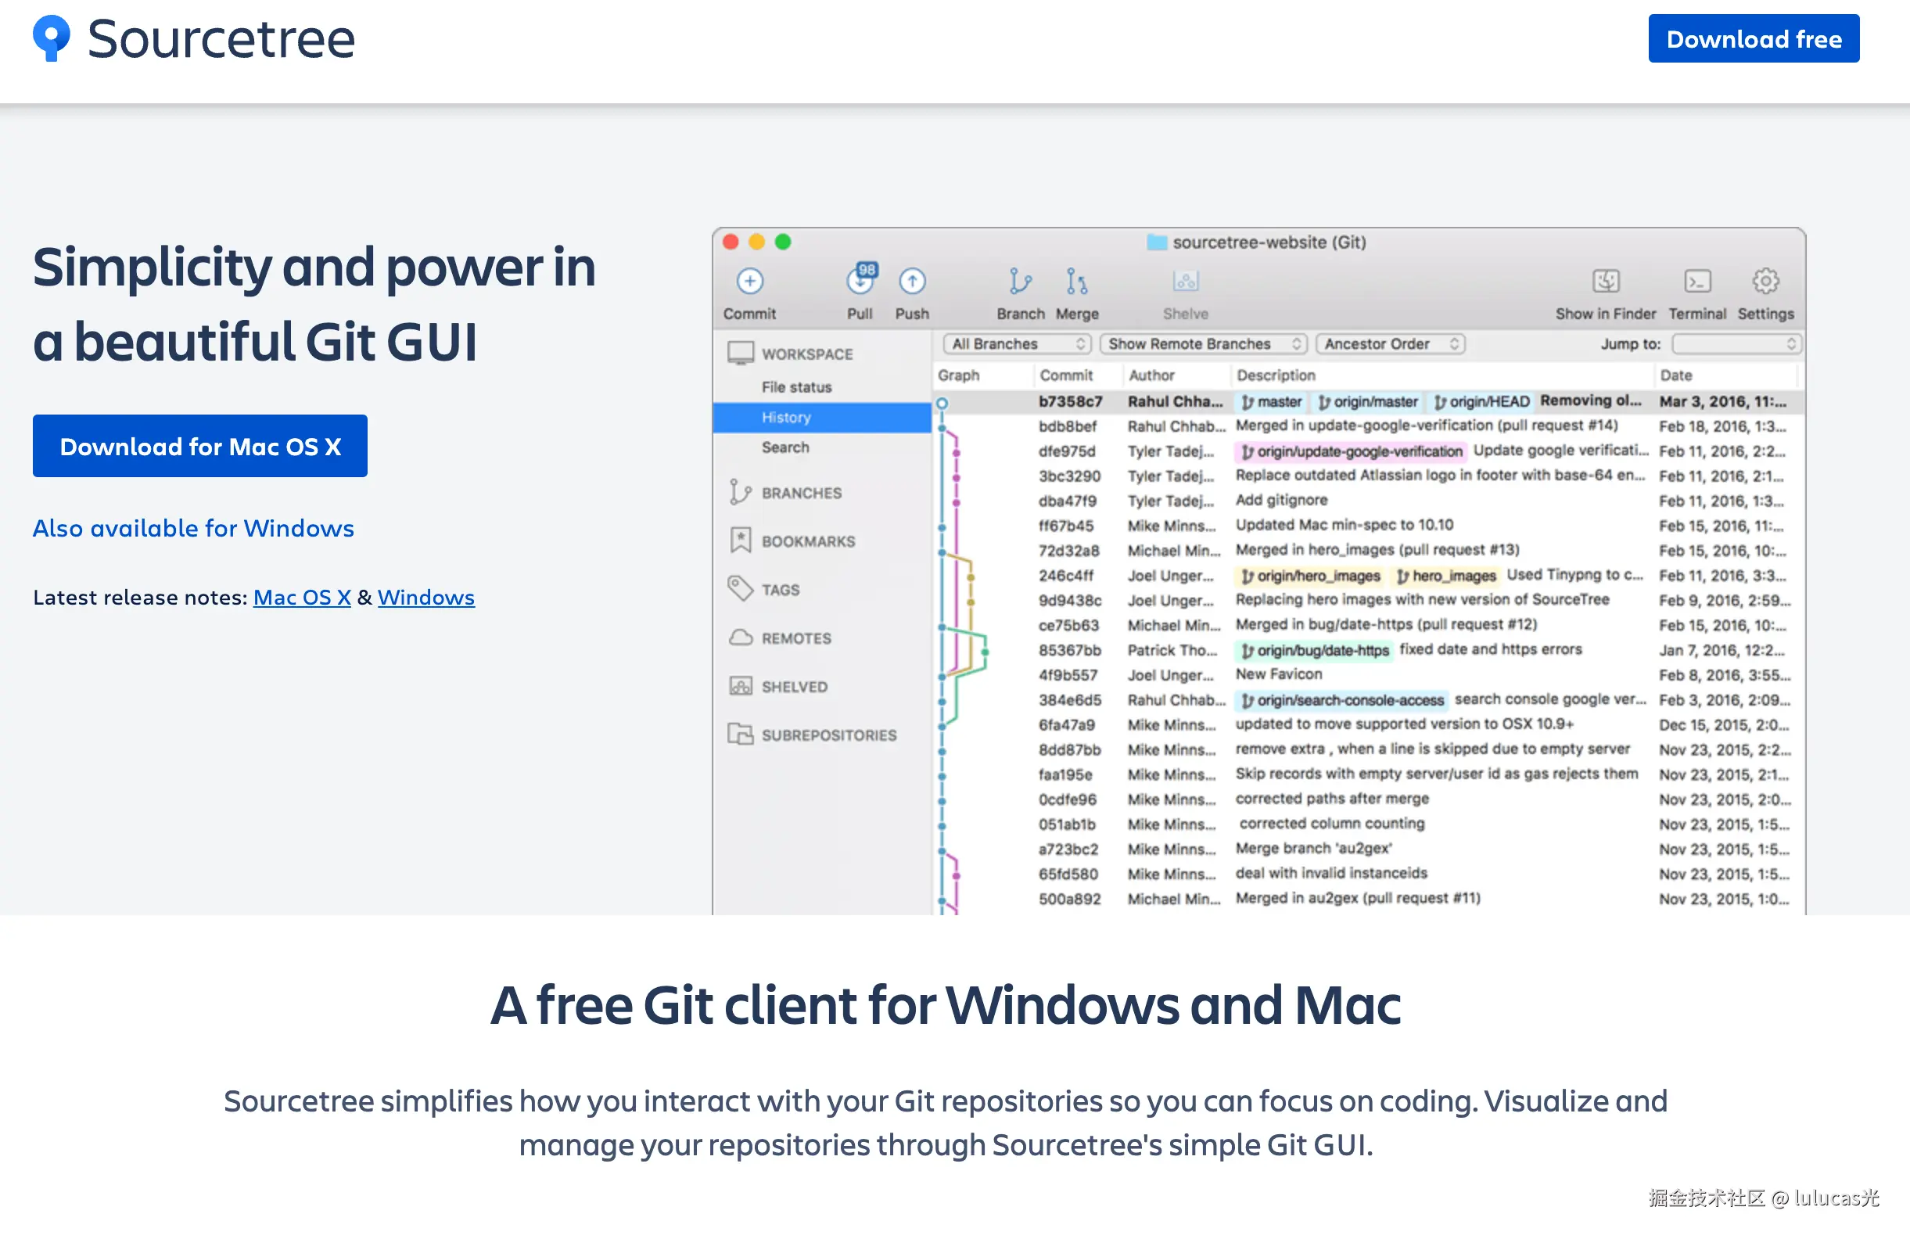Open the Also available for Windows link
The image size is (1910, 1239).
tap(193, 529)
